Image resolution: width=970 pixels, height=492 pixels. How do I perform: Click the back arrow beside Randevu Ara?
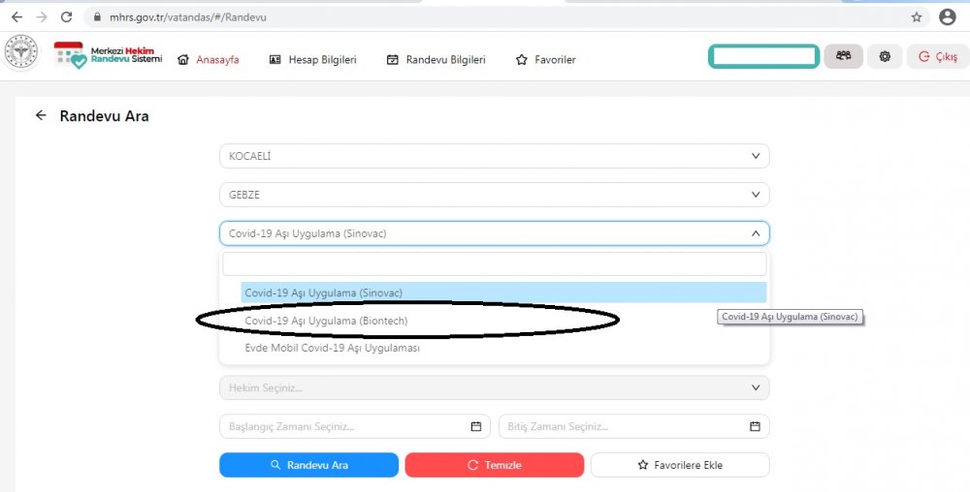point(41,115)
